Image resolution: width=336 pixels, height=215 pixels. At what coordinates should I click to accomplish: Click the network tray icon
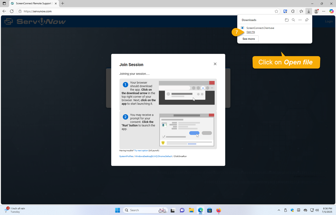(312, 210)
